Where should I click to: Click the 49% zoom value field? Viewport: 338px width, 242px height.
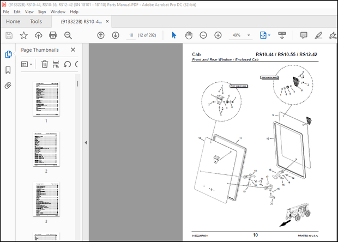click(x=237, y=35)
